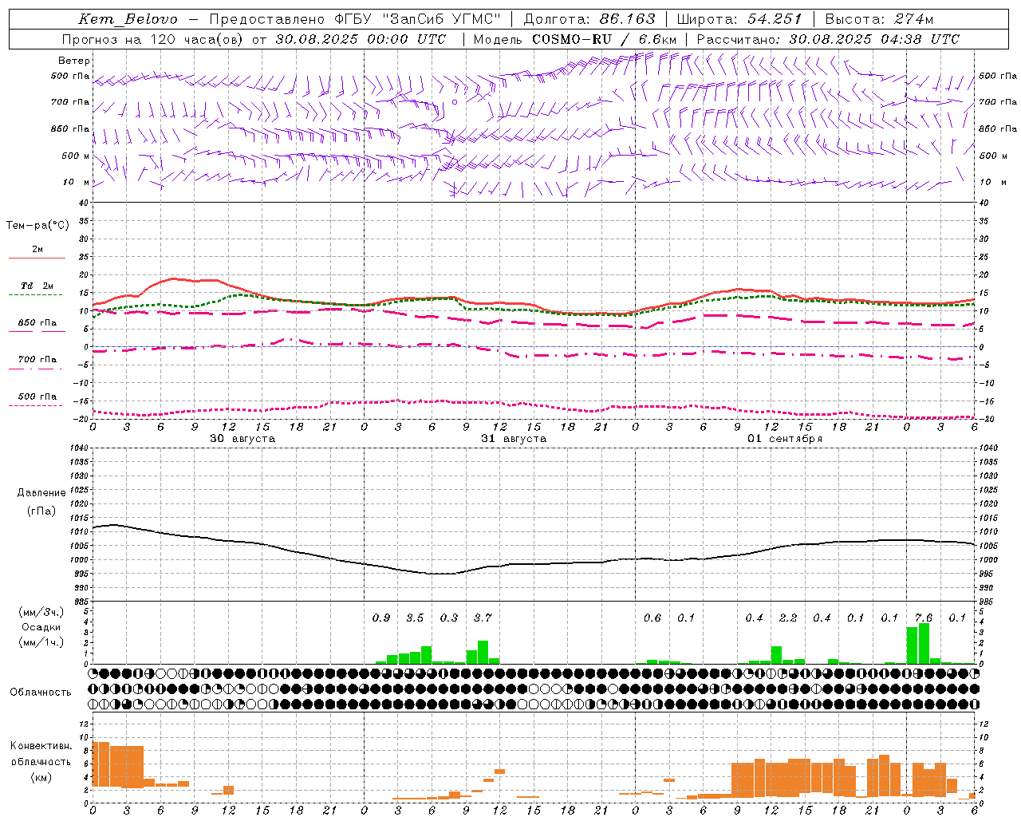The height and width of the screenshot is (817, 1021).
Task: Select the text 'Предоставлено ФГБУ "ЗапСиб УГМС"'
Action: pyautogui.click(x=355, y=19)
